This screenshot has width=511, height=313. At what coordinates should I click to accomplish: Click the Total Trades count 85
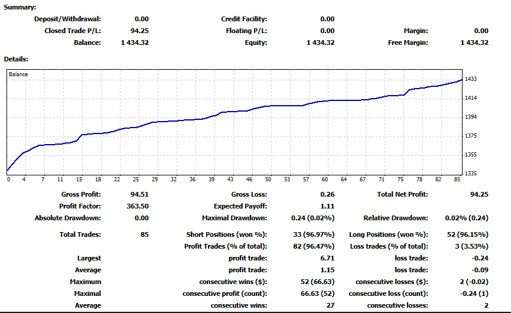tap(145, 234)
